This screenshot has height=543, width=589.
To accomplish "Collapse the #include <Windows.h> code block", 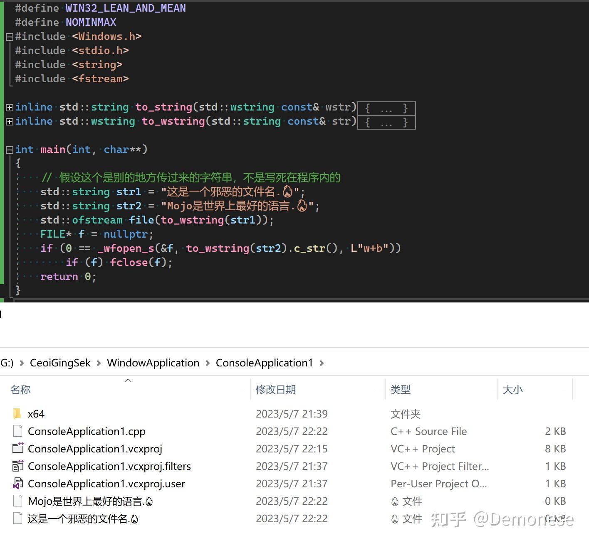I will (x=9, y=37).
